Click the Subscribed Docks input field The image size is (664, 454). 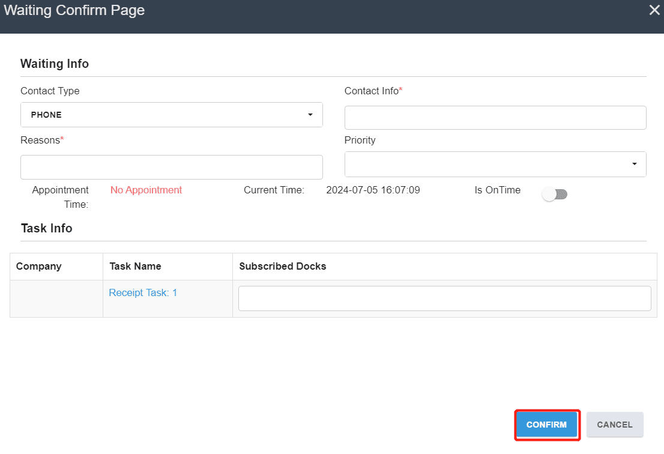[x=445, y=298]
